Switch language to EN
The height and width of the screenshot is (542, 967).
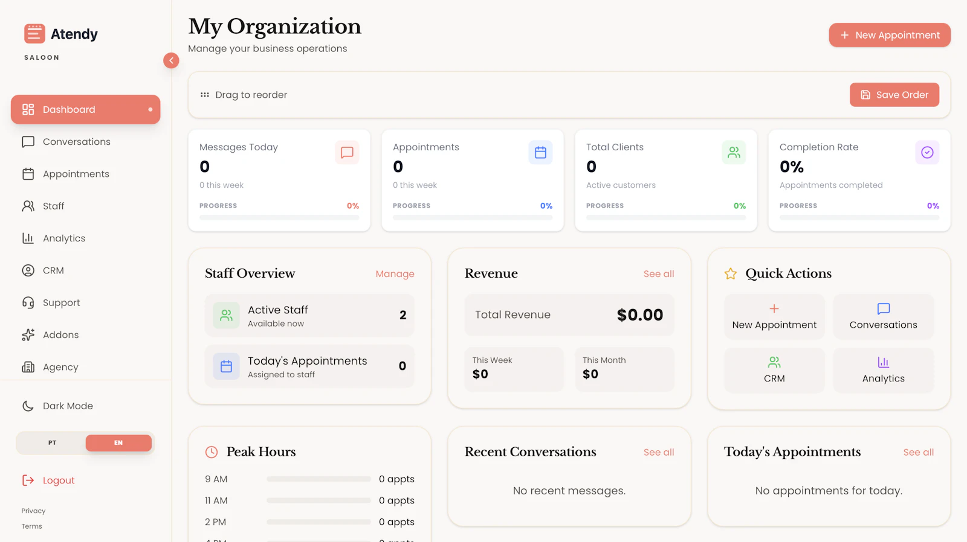[x=118, y=443]
